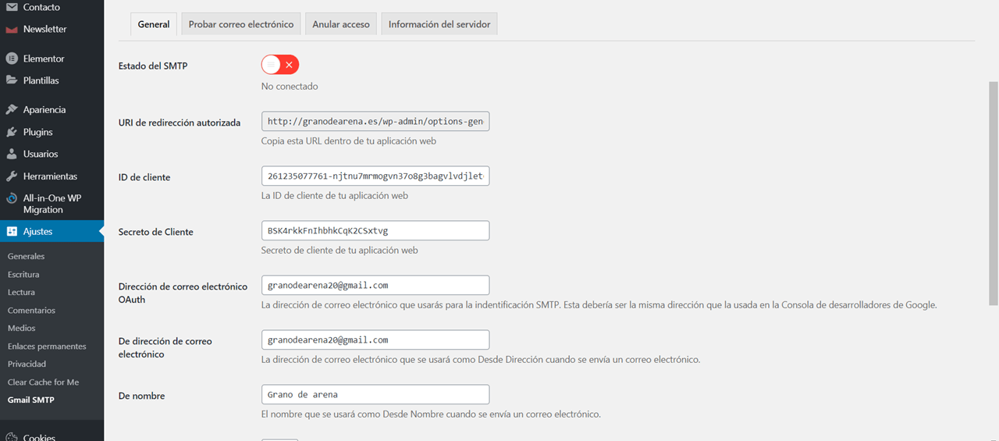Toggle the Estado del SMTP switch
Image resolution: width=999 pixels, height=441 pixels.
(x=280, y=65)
